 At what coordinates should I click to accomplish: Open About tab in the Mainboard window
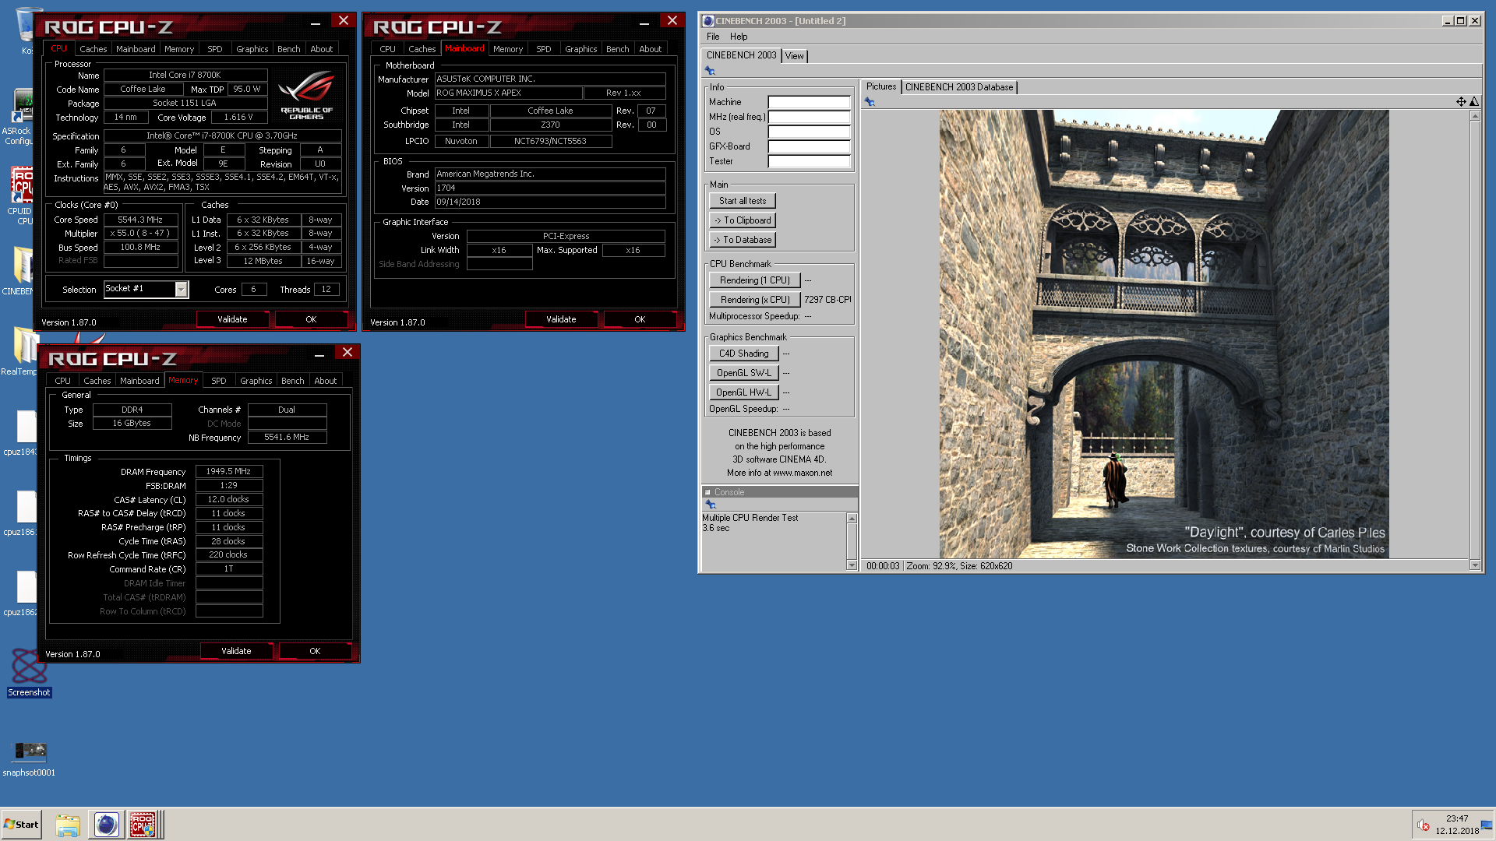(x=650, y=49)
